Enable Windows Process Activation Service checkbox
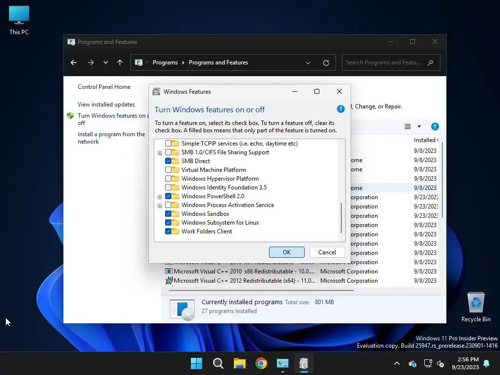 (x=168, y=205)
